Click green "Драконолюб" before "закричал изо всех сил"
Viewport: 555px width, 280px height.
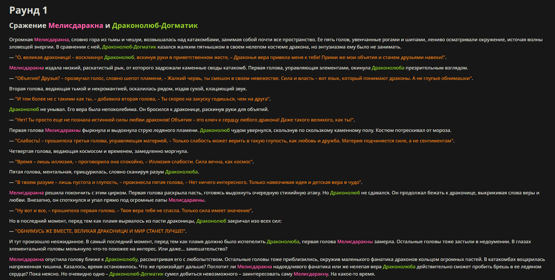[x=211, y=221]
